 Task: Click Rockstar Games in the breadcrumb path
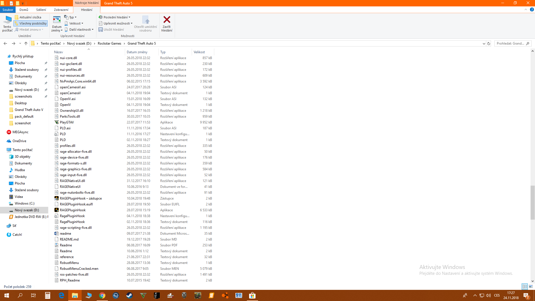click(x=109, y=43)
